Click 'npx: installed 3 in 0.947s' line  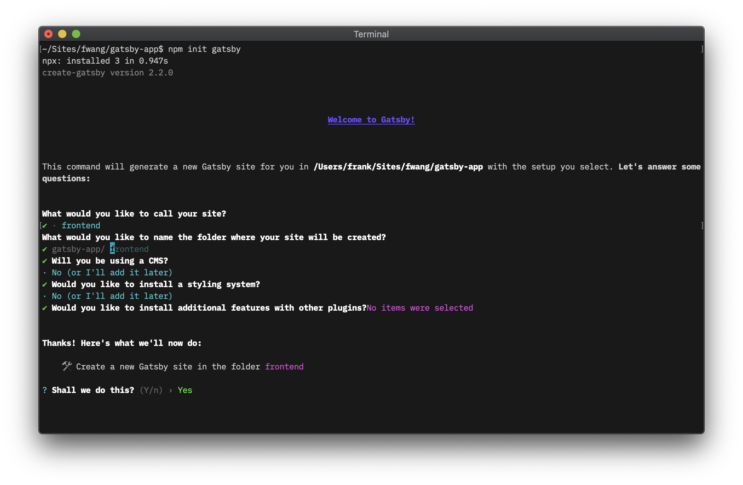[x=105, y=61]
